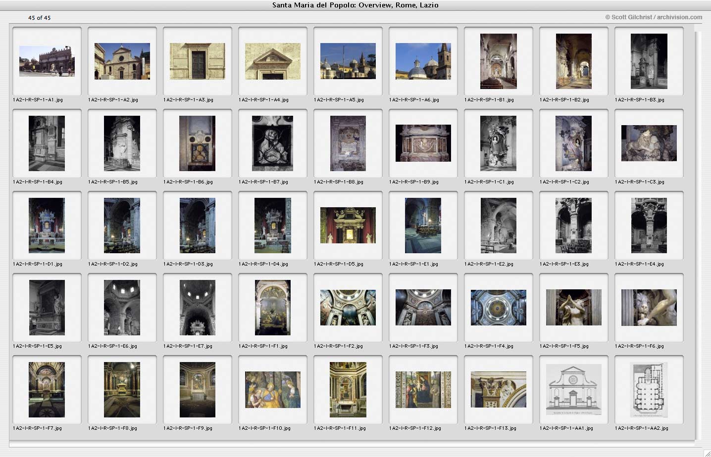Click the baroque monument thumbnail 1A2-I-R-SP-1-C1.jpg
The width and height of the screenshot is (711, 457).
(499, 143)
